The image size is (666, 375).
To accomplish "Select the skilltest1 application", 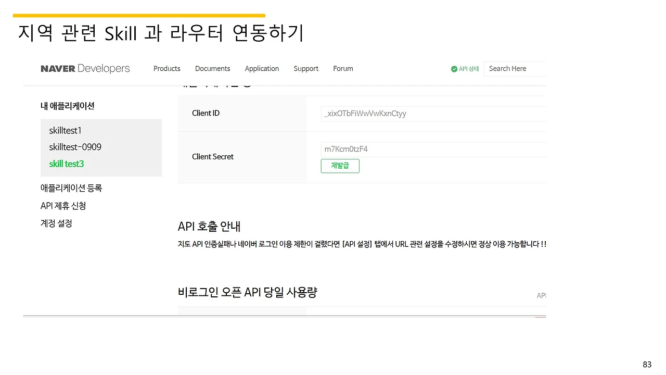I will coord(65,130).
